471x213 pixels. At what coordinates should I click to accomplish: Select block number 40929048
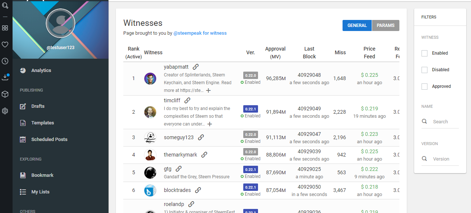[309, 75]
